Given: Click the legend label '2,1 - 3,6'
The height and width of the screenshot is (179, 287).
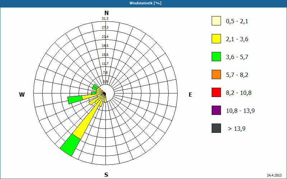Looking at the screenshot, I should click(237, 39).
